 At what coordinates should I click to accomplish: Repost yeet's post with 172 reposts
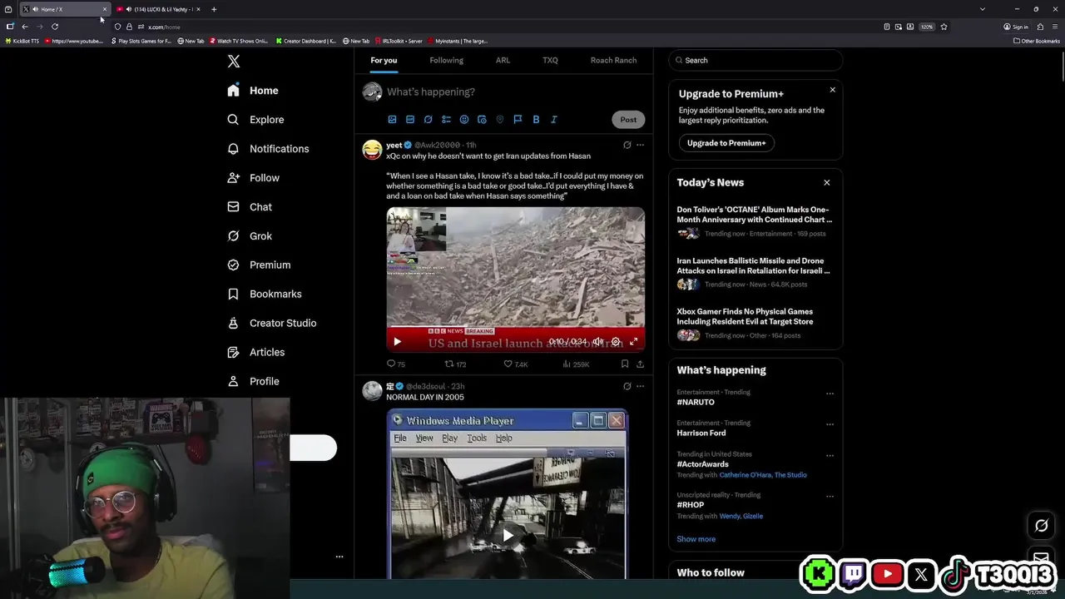tap(455, 364)
